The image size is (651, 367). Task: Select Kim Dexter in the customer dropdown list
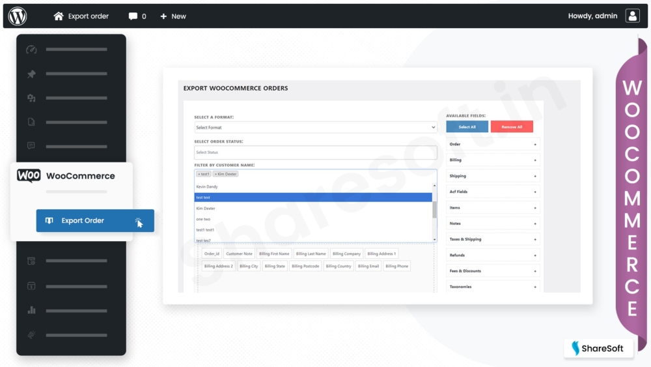pos(313,208)
